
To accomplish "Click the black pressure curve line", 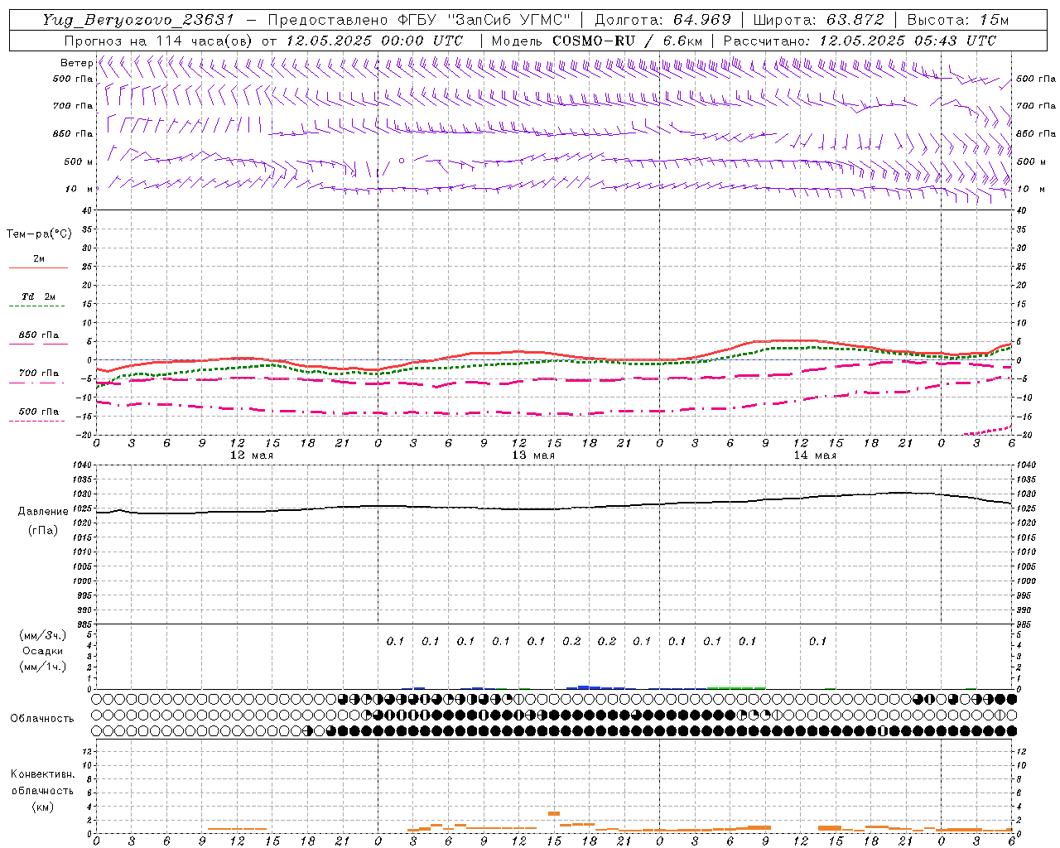I will pos(554,508).
